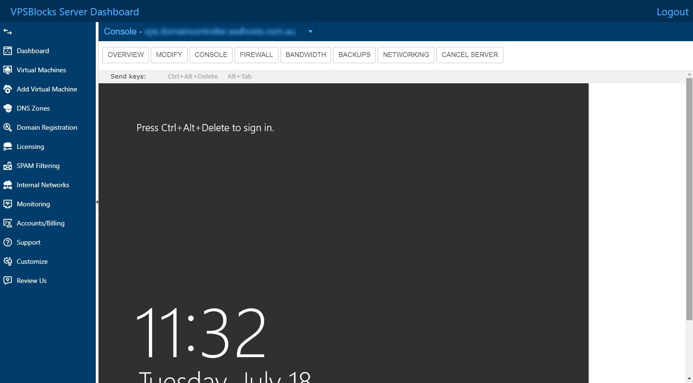
Task: Open the BACKUPS tab
Action: (354, 55)
